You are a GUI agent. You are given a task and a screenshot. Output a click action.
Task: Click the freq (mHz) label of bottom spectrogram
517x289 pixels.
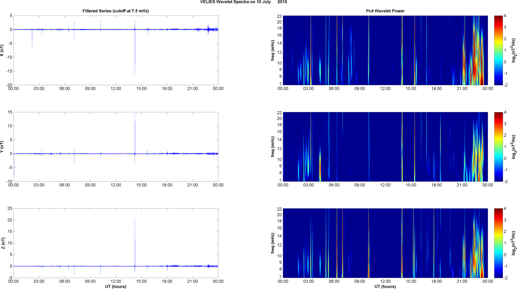(273, 243)
